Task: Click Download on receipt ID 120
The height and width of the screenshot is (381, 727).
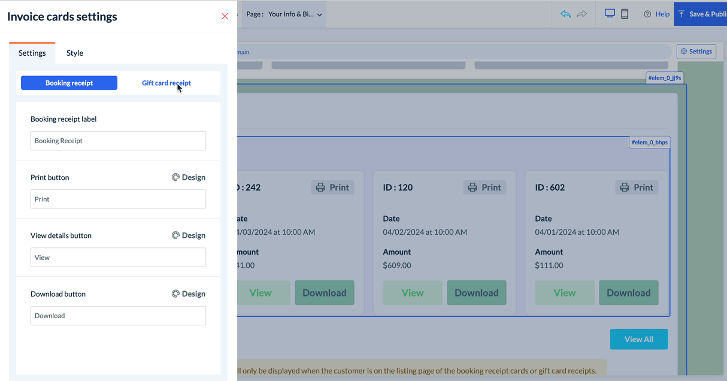Action: 477,293
